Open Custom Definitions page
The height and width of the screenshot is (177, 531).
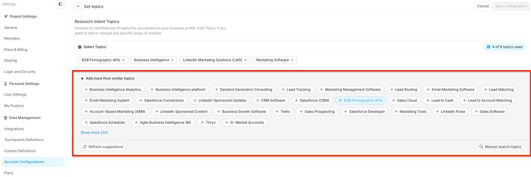point(20,151)
